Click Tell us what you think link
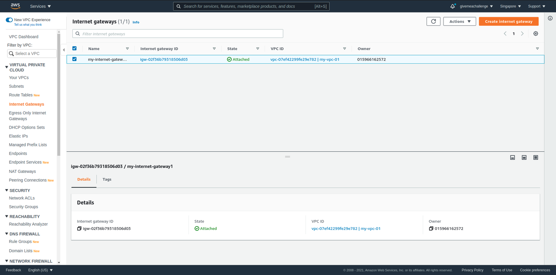 click(x=28, y=25)
